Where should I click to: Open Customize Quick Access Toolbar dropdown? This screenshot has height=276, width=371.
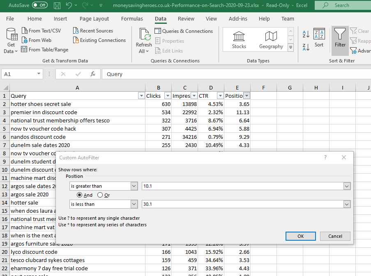[x=101, y=5]
